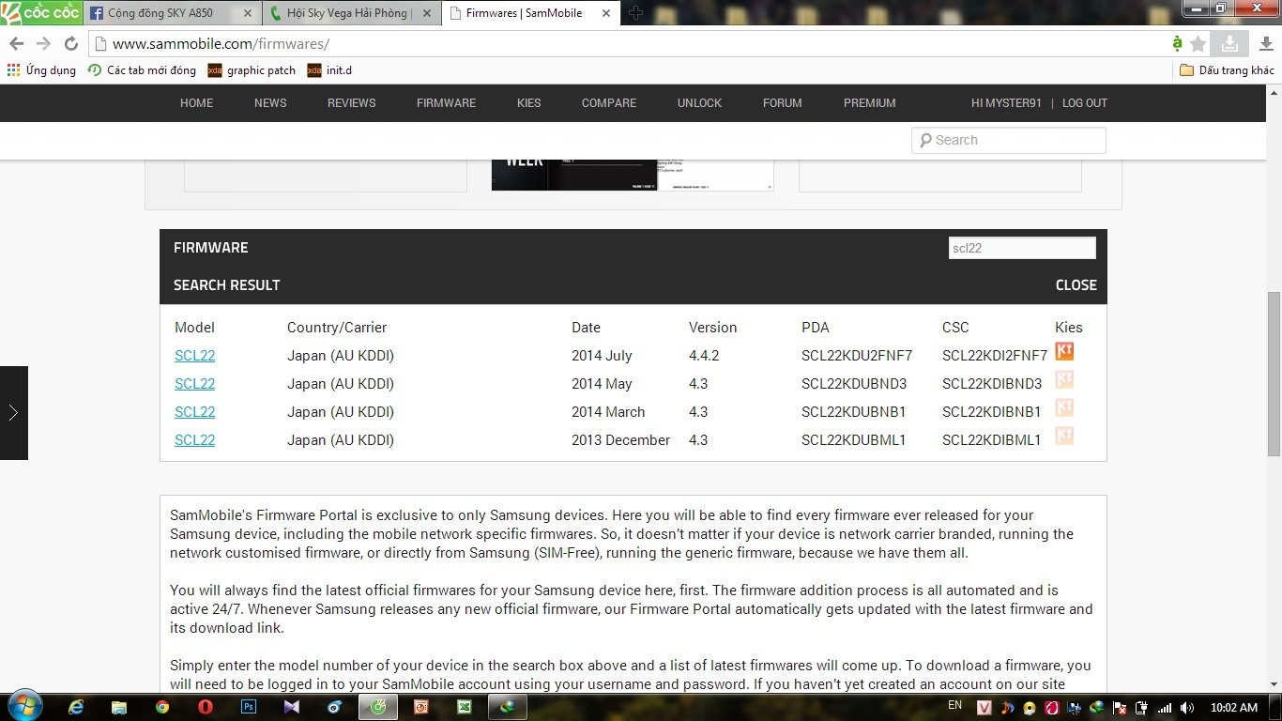Click the EN language indicator in the tray
This screenshot has width=1282, height=721.
[x=954, y=706]
